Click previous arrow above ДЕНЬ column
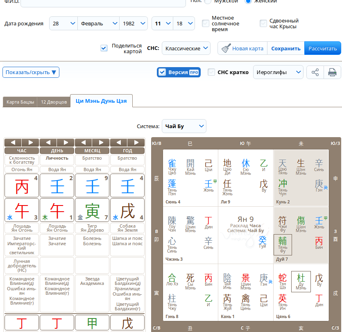The image size is (342, 332). [48, 142]
